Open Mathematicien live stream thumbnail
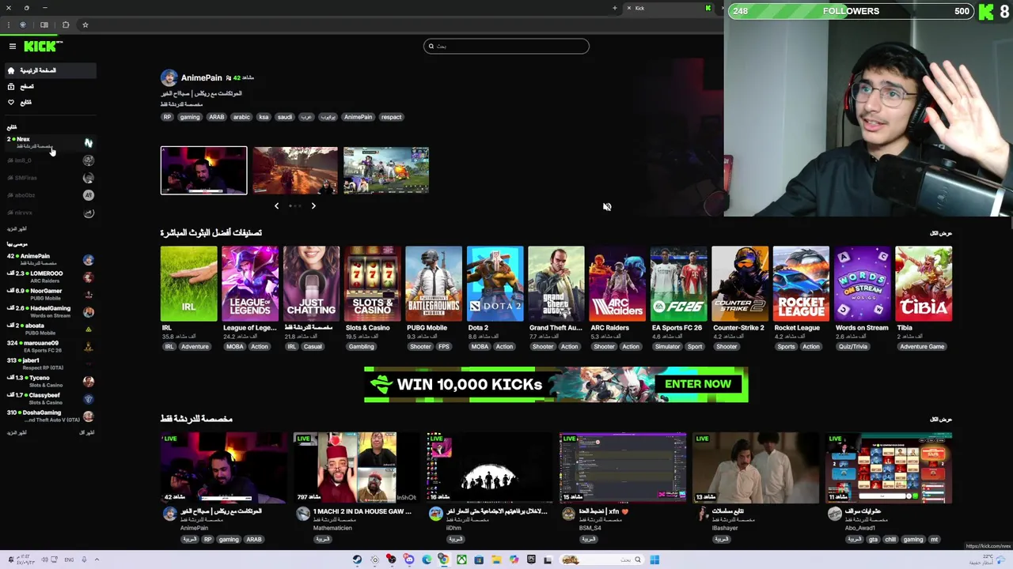The height and width of the screenshot is (569, 1013). tap(357, 467)
